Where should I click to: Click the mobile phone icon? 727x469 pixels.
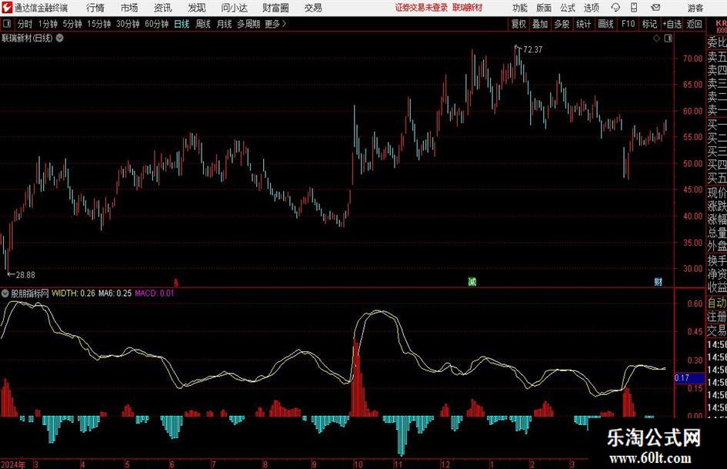pyautogui.click(x=634, y=8)
